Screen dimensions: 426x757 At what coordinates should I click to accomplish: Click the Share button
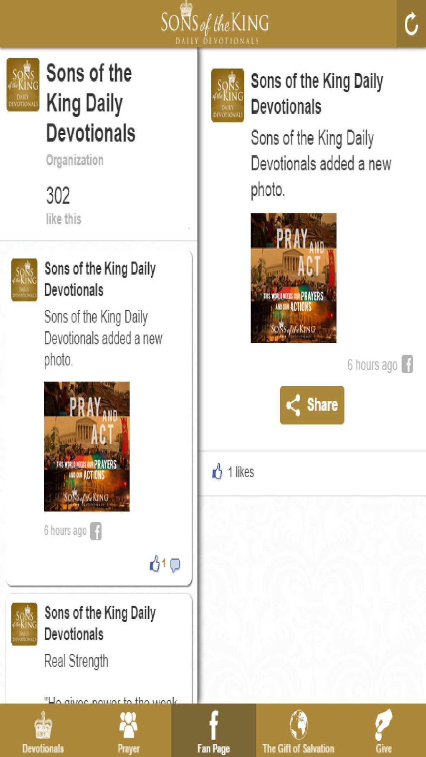pos(312,405)
